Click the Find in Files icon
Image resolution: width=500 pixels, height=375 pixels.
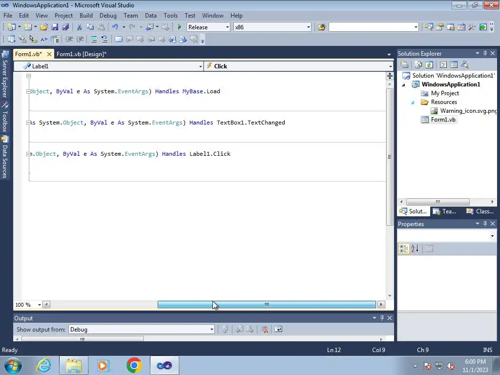tap(321, 27)
